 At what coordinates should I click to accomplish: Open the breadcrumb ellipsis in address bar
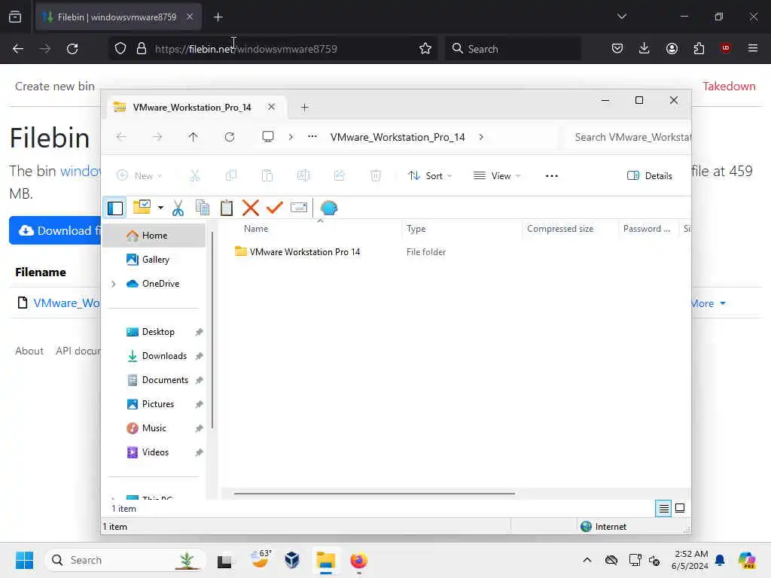[x=312, y=137]
